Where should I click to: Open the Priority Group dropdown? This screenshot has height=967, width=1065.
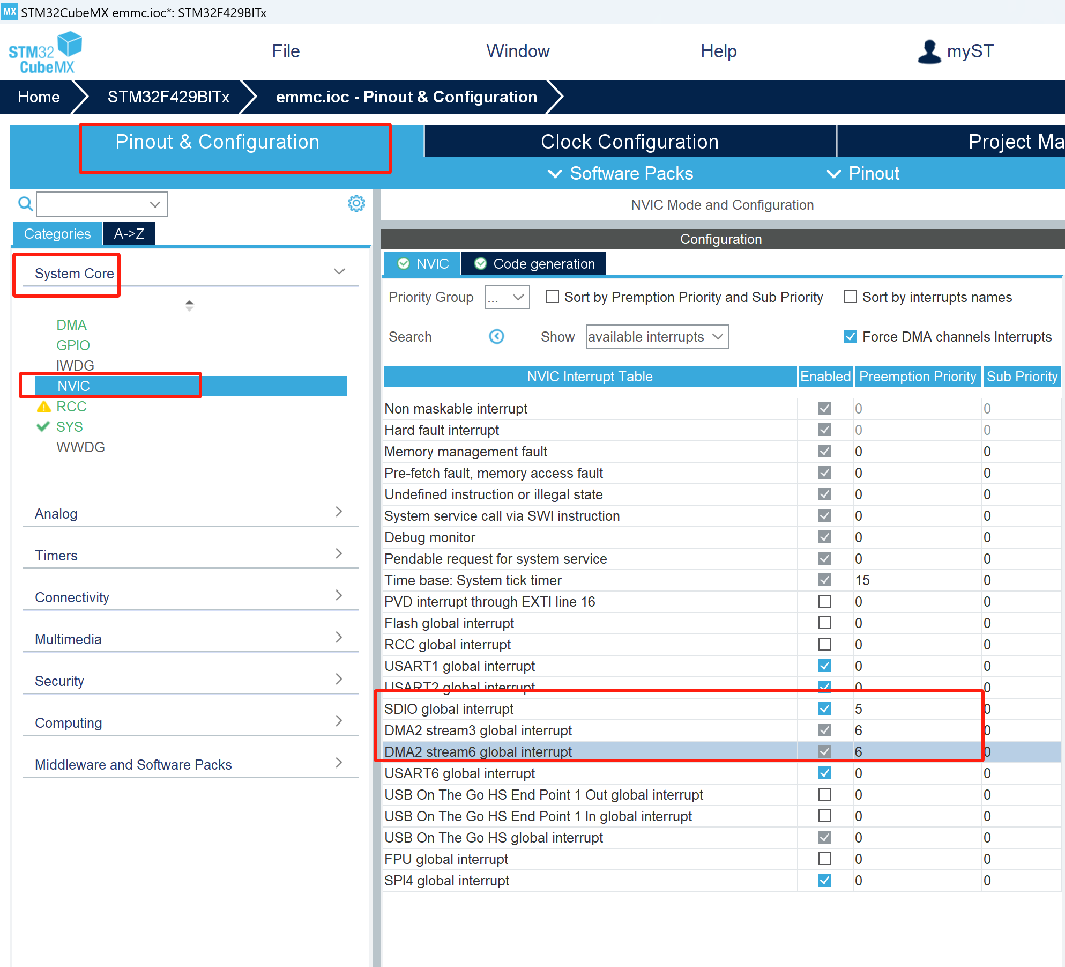(507, 297)
